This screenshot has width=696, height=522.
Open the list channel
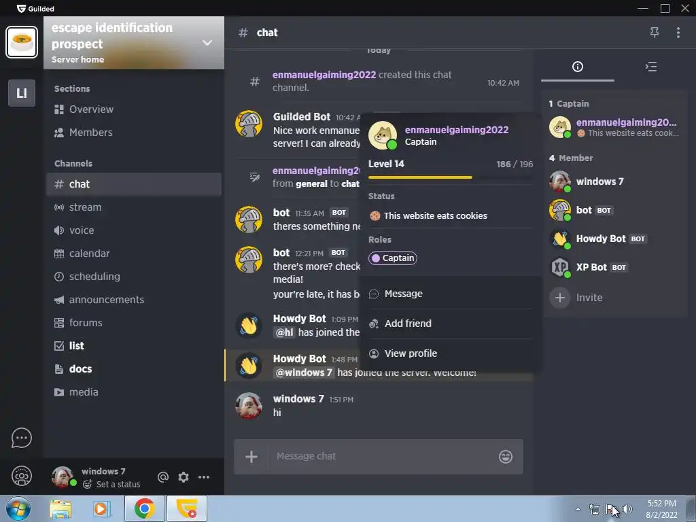tap(134, 346)
